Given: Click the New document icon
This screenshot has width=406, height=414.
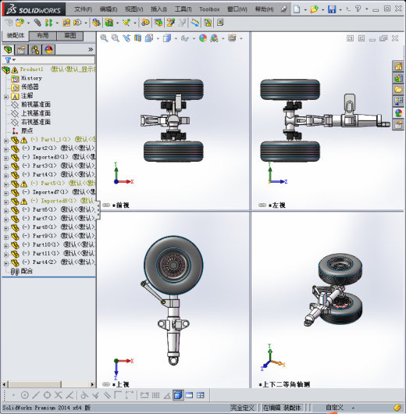Looking at the screenshot, I should 297,9.
